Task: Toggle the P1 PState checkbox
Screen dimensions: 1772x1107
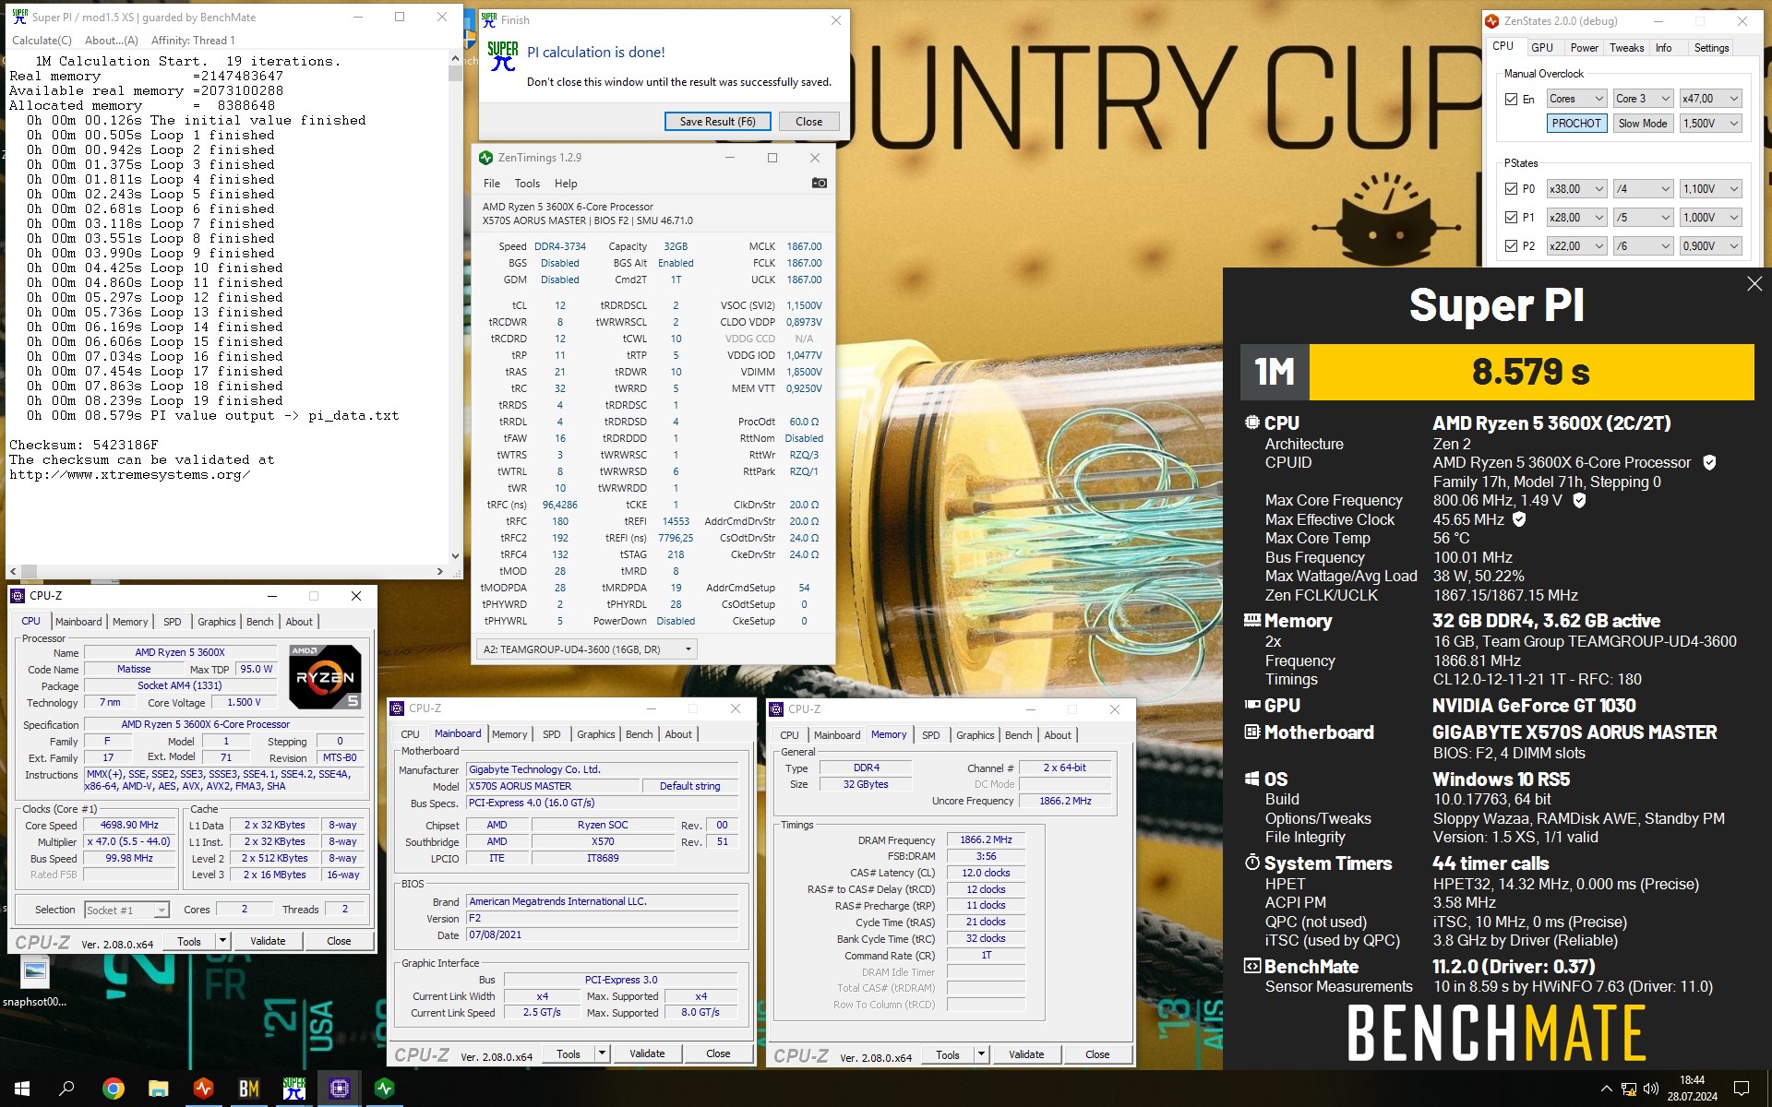Action: click(x=1511, y=217)
